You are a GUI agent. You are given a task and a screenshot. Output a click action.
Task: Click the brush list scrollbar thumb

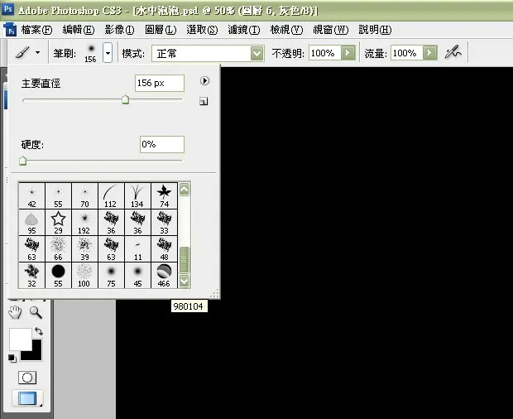point(185,259)
